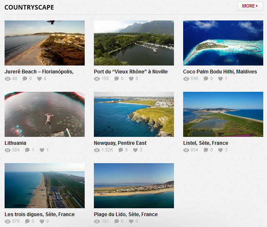Click the eye icon under Listel, Sète

186,150
